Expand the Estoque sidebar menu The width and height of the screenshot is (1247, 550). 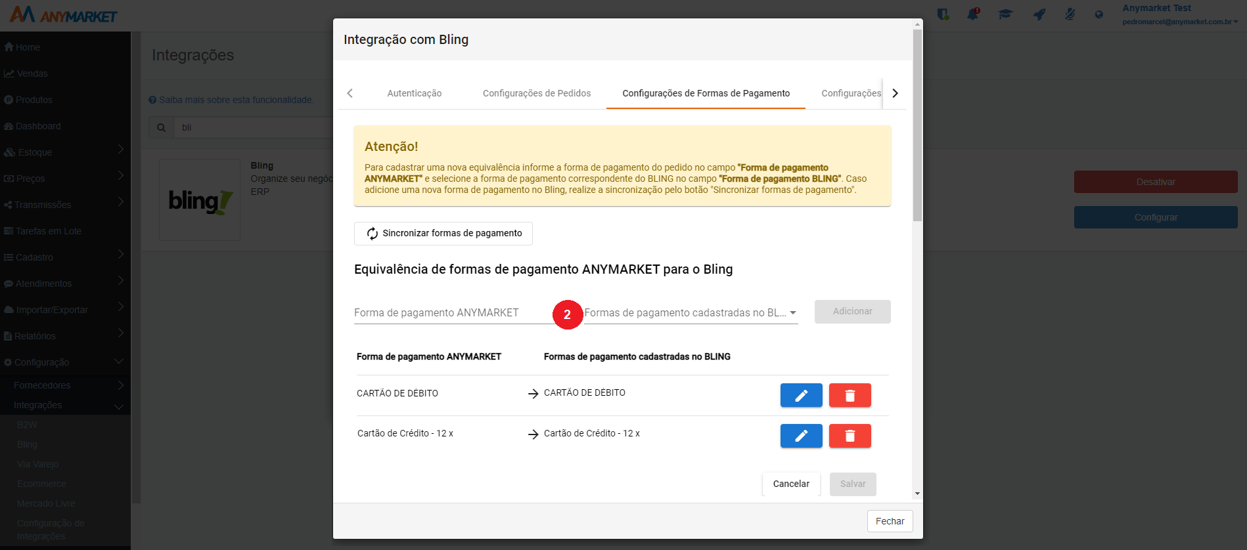pos(65,152)
